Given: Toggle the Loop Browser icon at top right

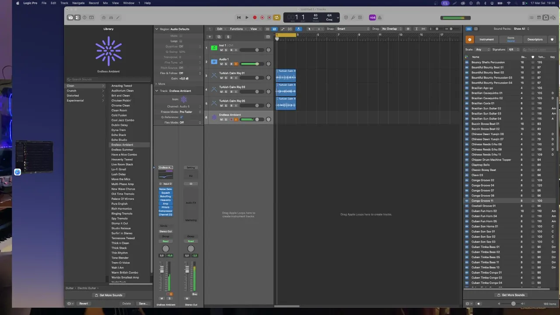Looking at the screenshot, I should point(546,17).
